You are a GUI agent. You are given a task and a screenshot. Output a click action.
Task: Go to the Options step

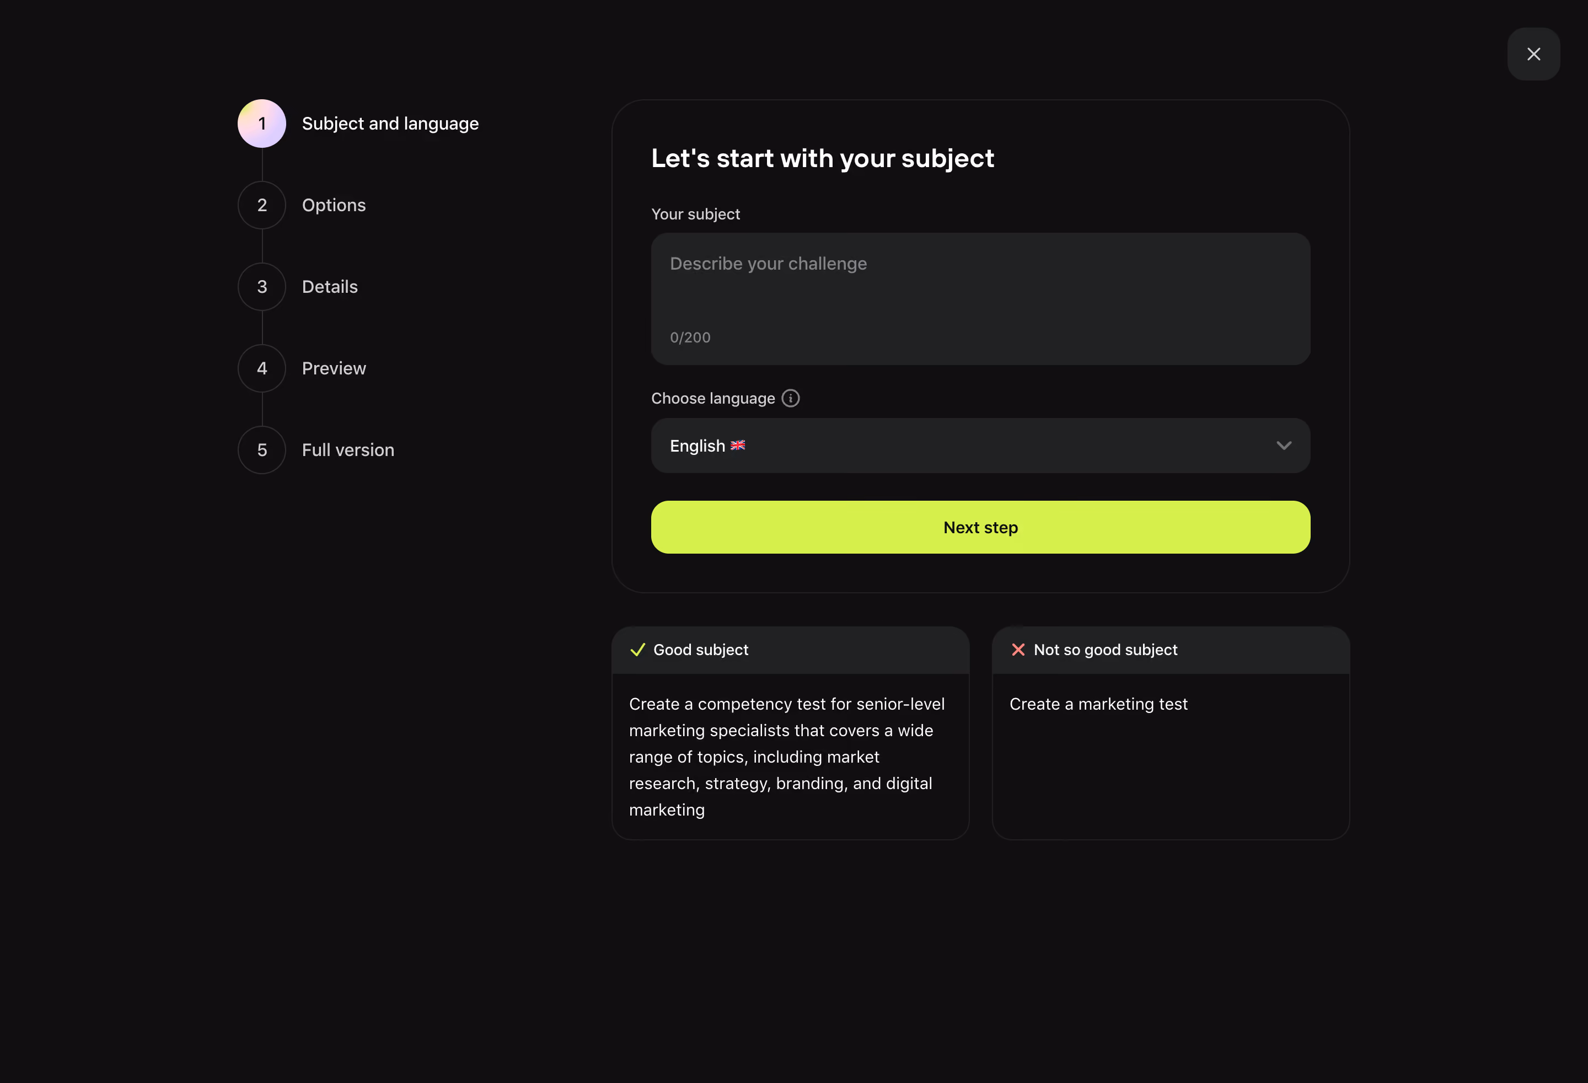334,205
